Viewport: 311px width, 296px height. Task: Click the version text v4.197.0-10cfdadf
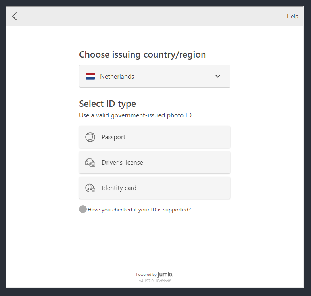pyautogui.click(x=155, y=281)
